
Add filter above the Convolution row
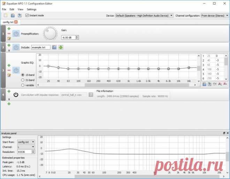click(9, 91)
